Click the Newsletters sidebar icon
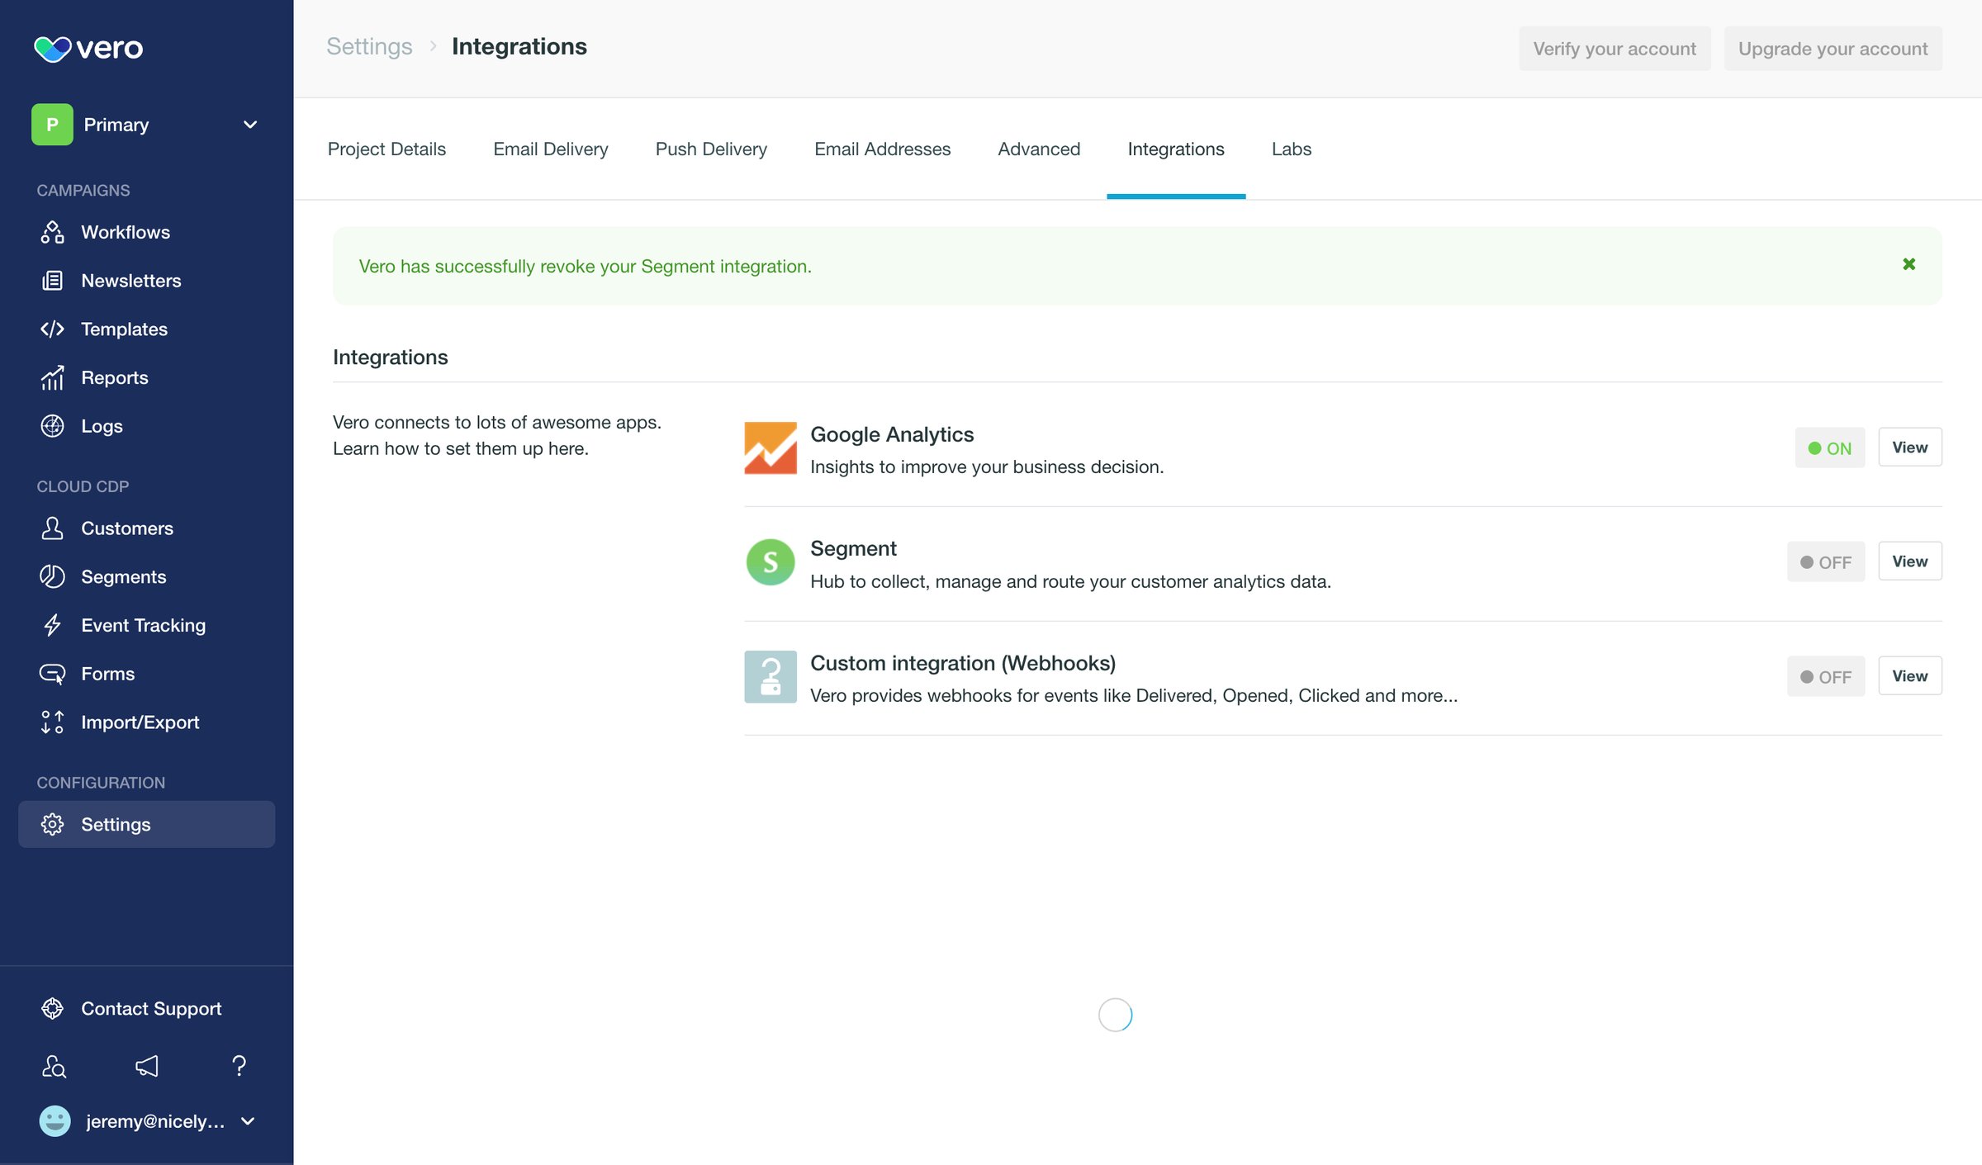The image size is (1982, 1165). point(52,281)
